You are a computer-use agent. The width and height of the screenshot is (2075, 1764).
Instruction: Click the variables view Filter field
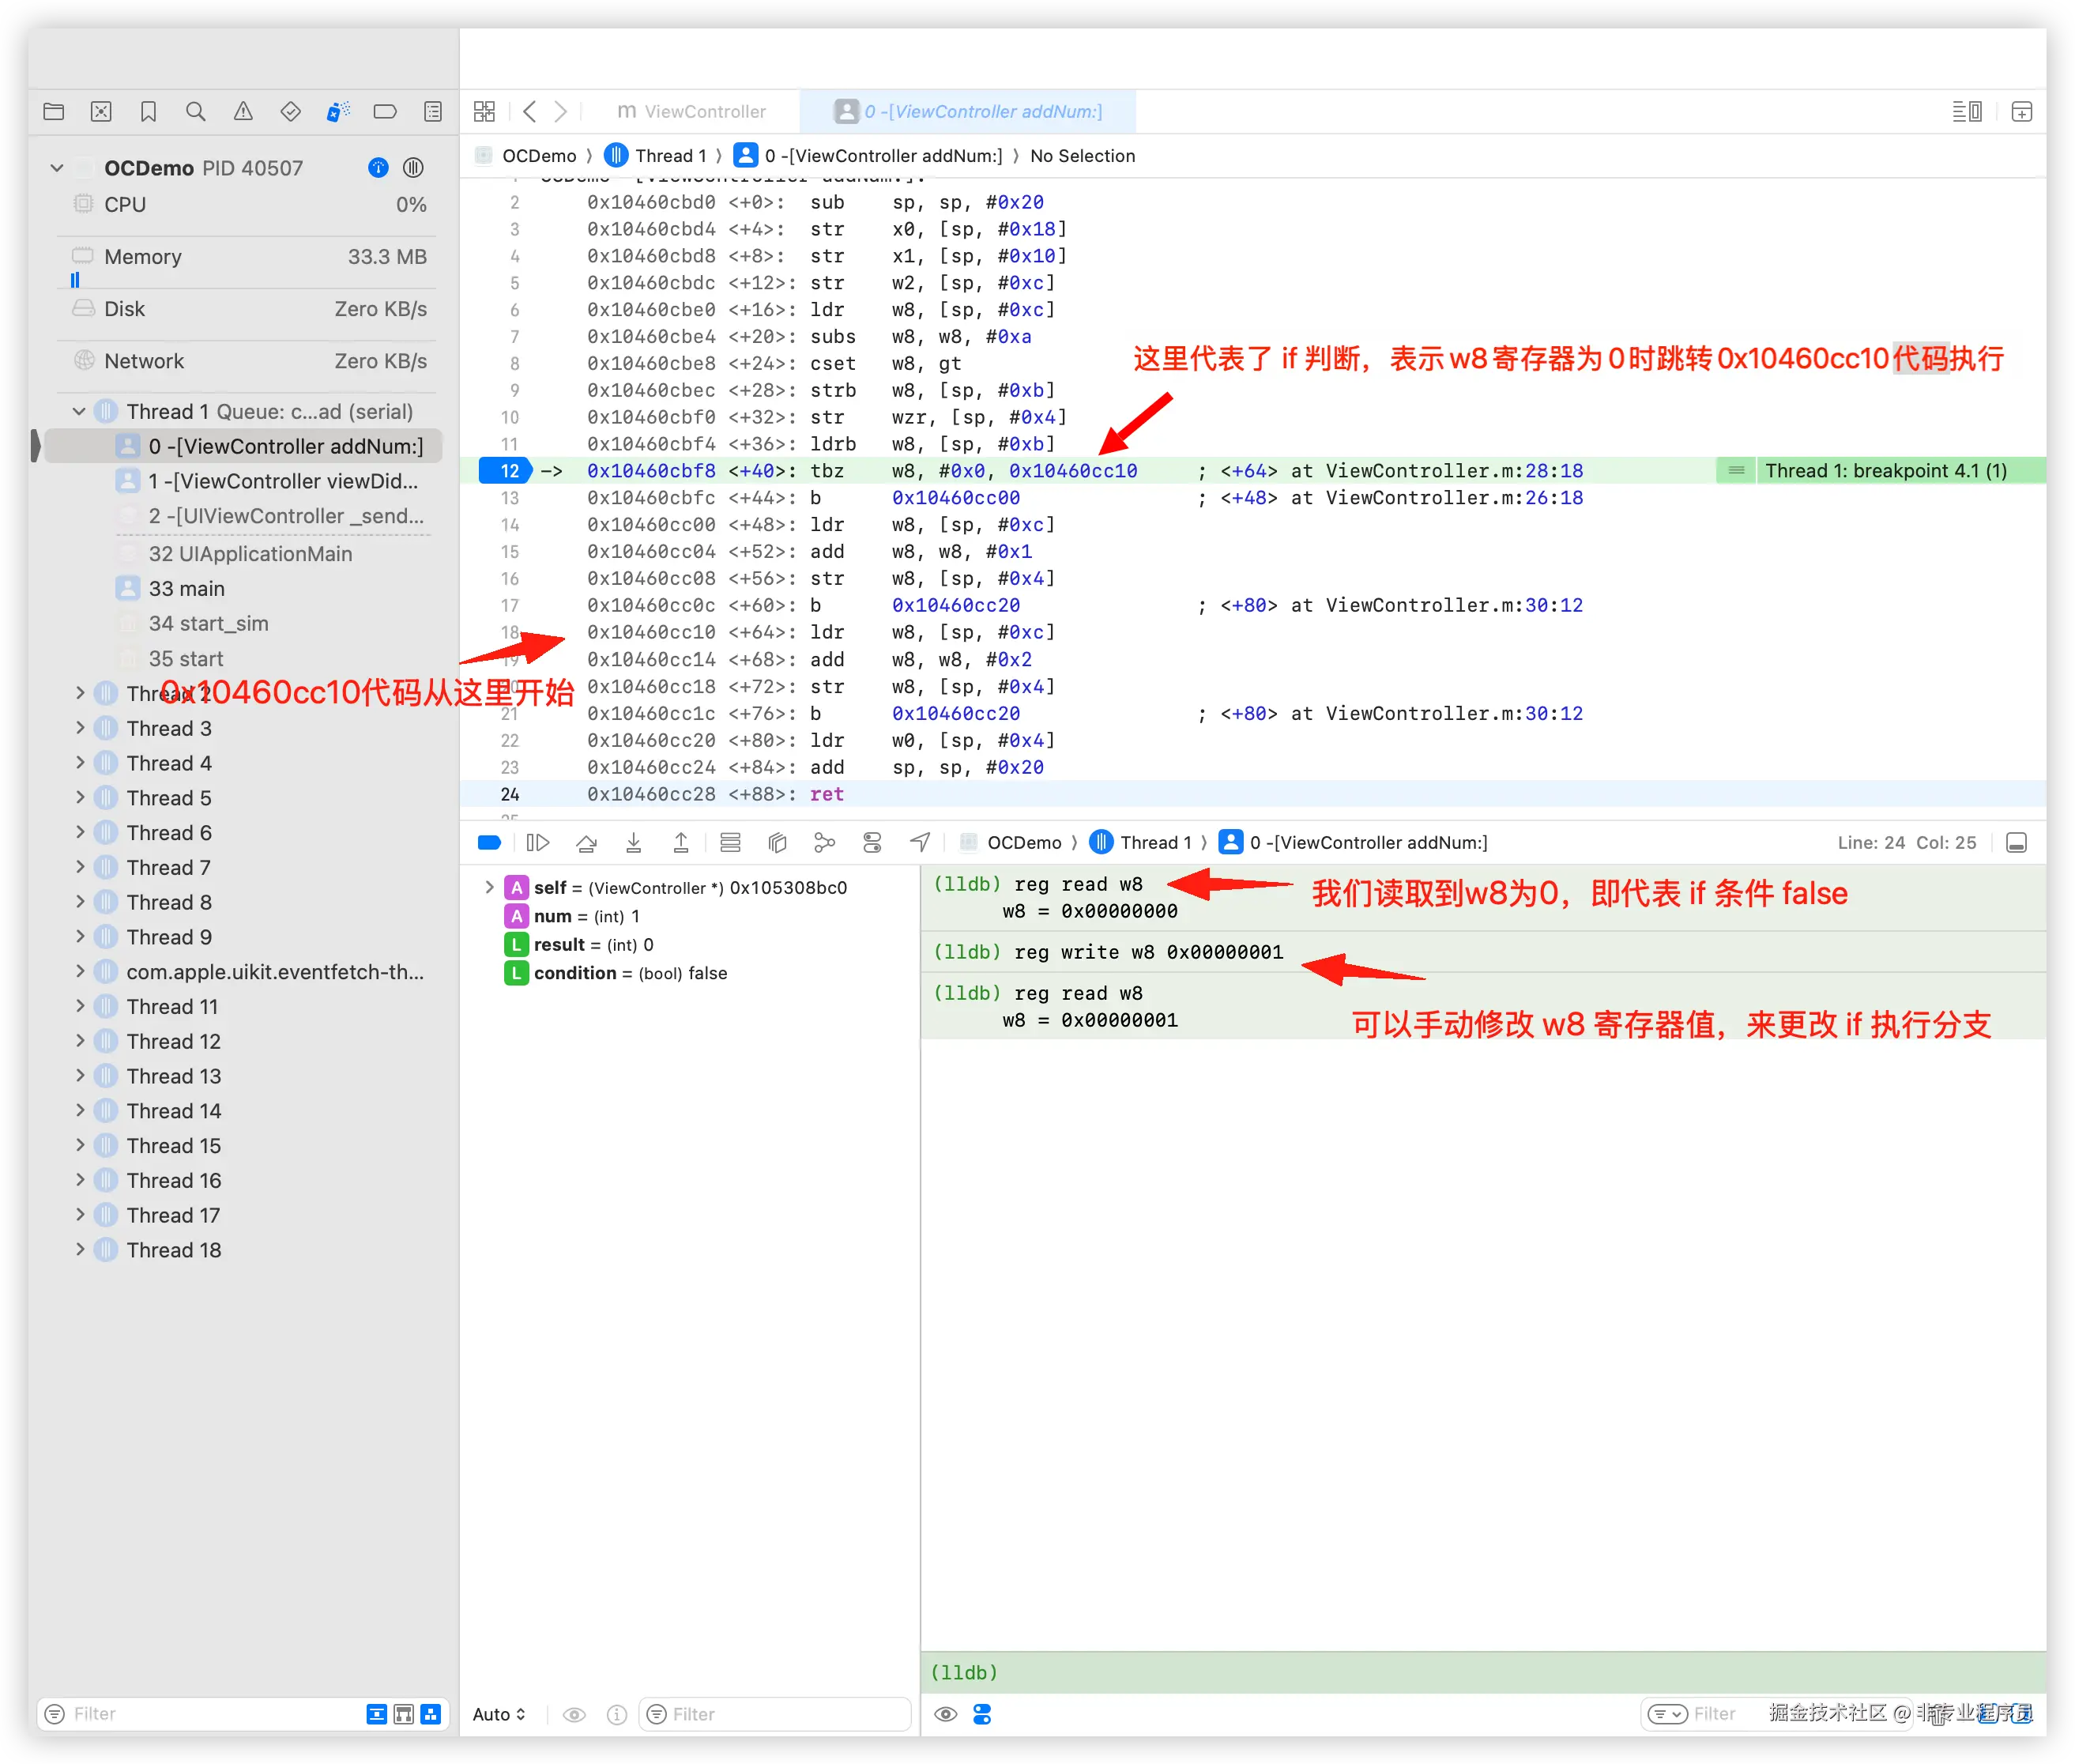tap(780, 1714)
